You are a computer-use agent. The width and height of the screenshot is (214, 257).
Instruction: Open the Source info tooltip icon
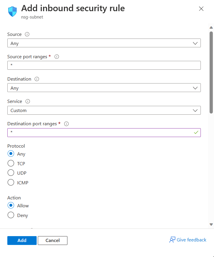tap(27, 34)
